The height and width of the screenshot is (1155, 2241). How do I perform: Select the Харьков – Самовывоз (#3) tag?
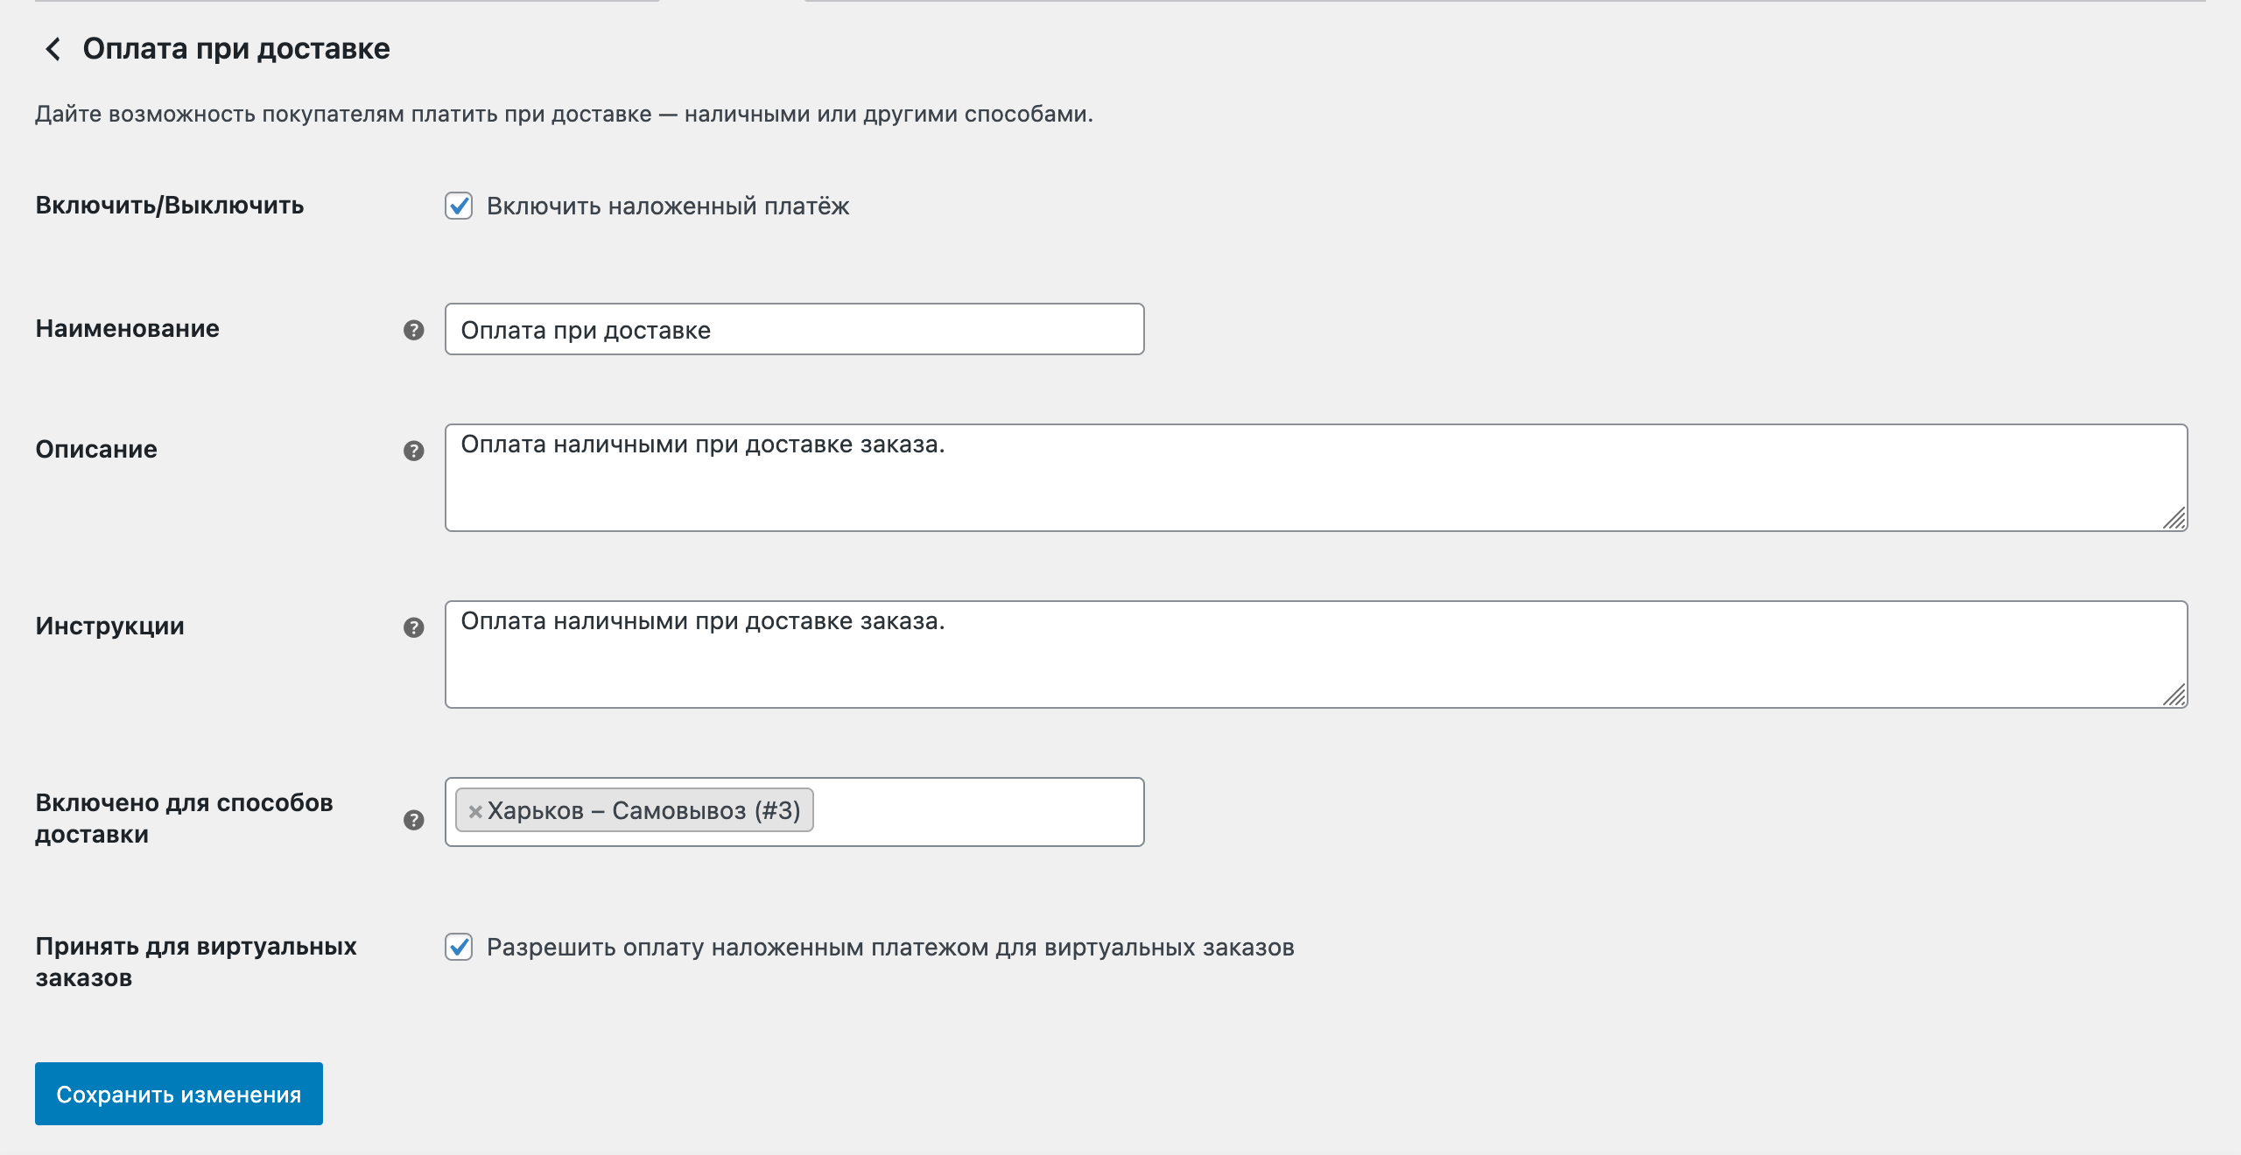[x=643, y=811]
